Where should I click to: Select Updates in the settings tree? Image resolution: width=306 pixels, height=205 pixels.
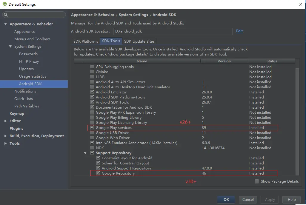coord(26,69)
